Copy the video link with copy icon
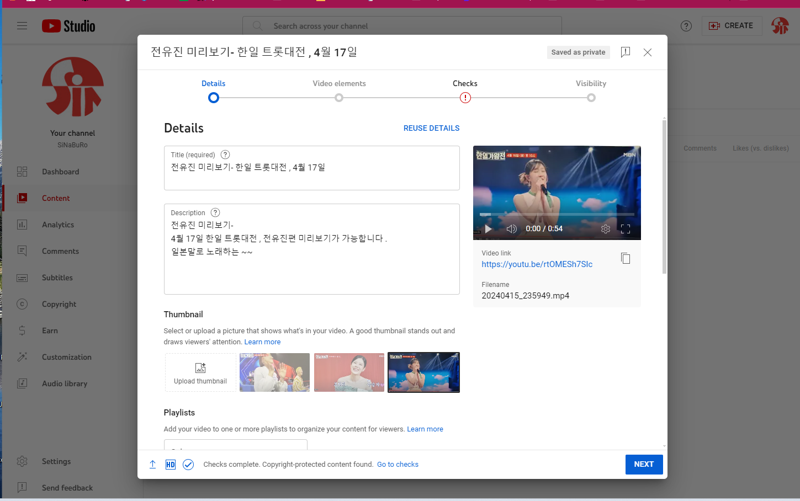Image resolution: width=800 pixels, height=501 pixels. point(625,258)
